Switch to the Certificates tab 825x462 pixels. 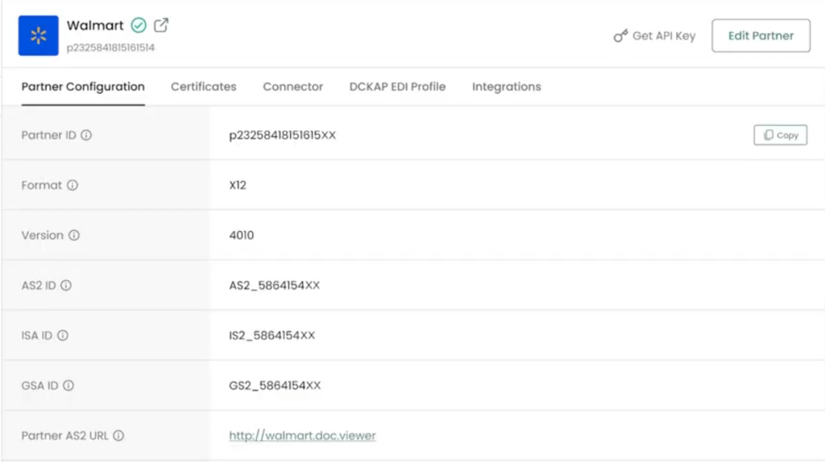click(x=203, y=87)
